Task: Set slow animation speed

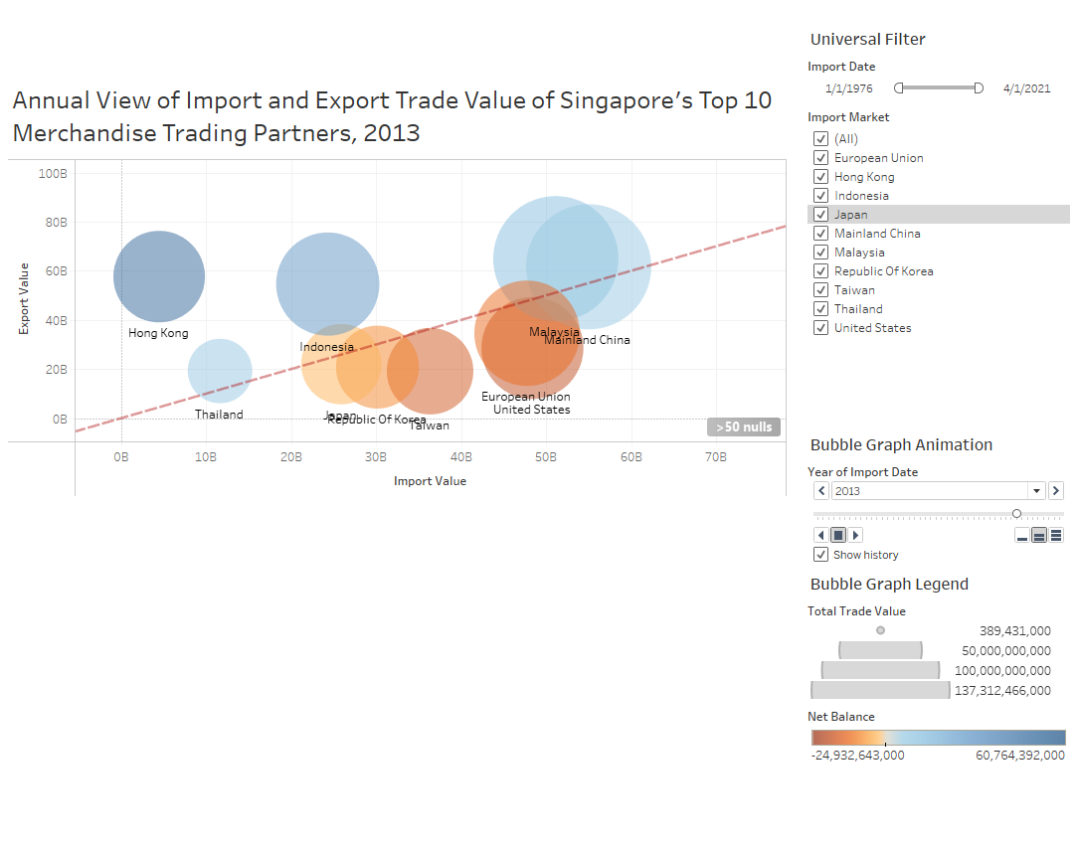Action: [x=1021, y=536]
